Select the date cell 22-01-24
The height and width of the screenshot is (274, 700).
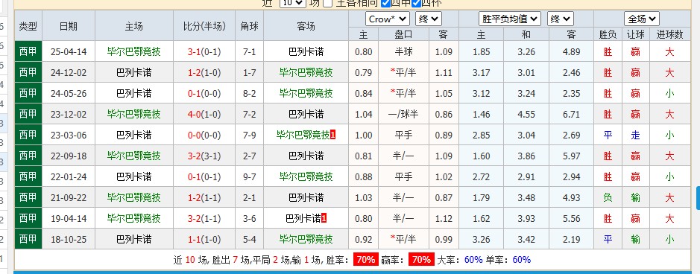coord(69,177)
